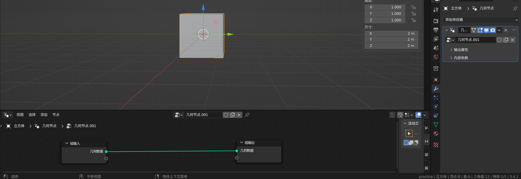The height and width of the screenshot is (179, 521).
Task: Remove the geometry nodes modifier
Action: point(506,30)
